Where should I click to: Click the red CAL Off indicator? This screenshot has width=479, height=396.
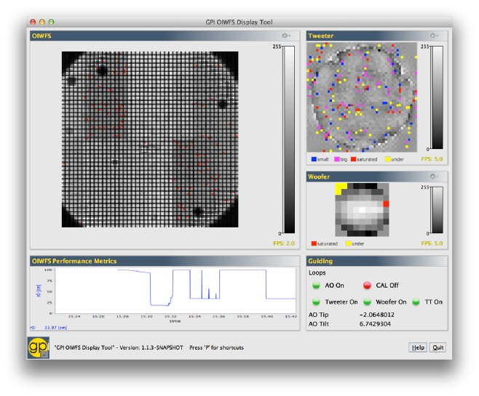(x=367, y=286)
